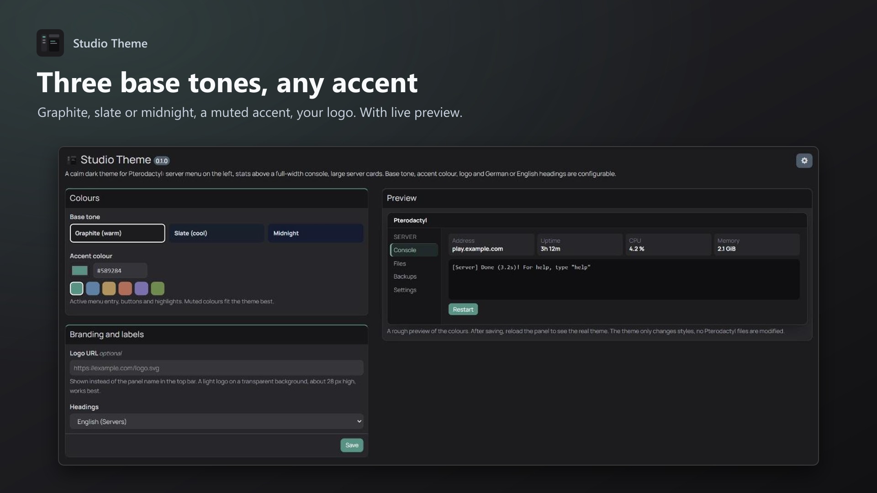The image size is (877, 493).
Task: Pick the terracotta orange accent preset
Action: 125,288
